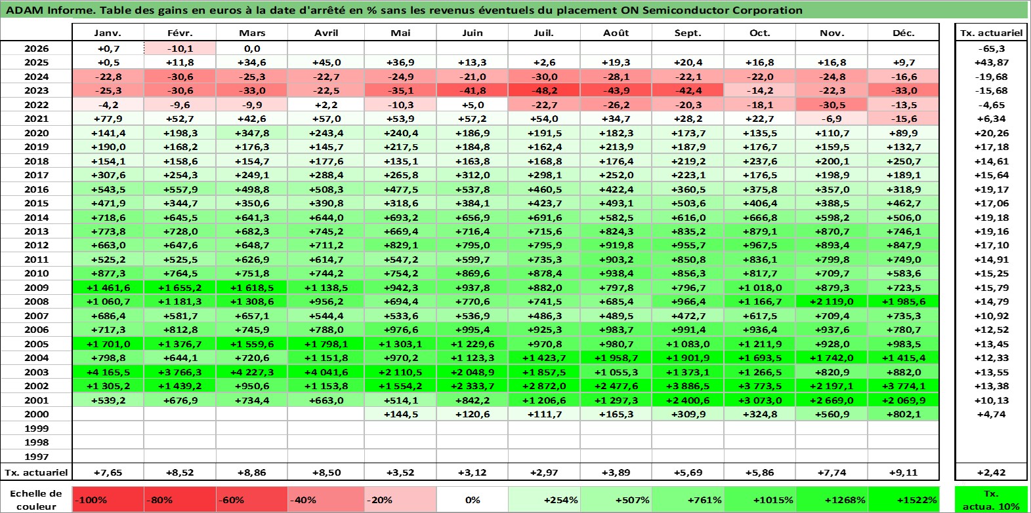This screenshot has width=1031, height=513.
Task: Click the Echelle de couleur label
Action: (x=37, y=499)
